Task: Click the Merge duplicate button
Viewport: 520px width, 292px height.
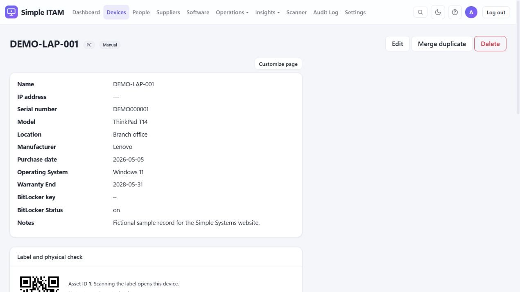Action: (x=442, y=44)
